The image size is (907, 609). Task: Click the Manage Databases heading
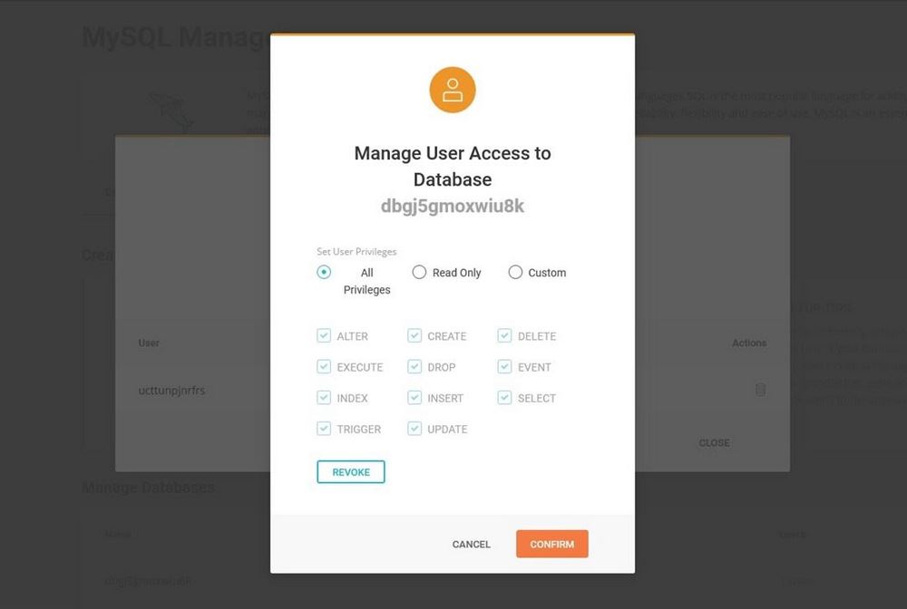pos(149,488)
